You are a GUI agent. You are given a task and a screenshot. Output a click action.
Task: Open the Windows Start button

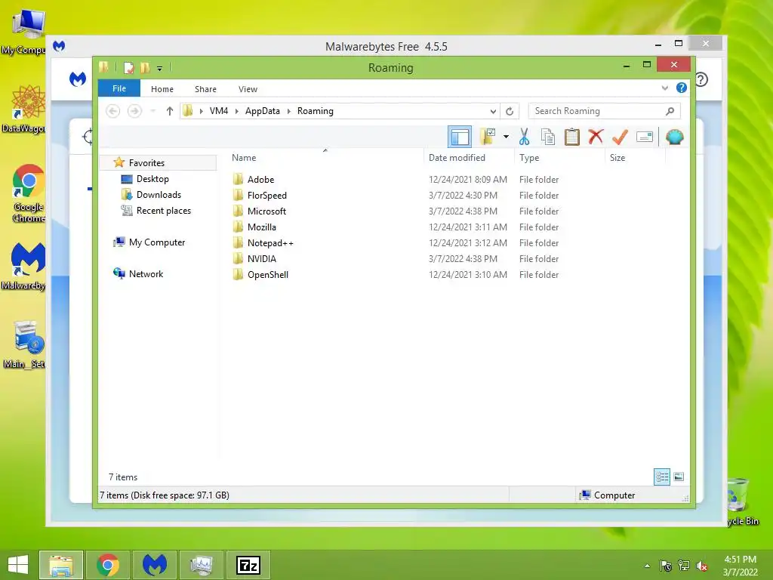(18, 565)
